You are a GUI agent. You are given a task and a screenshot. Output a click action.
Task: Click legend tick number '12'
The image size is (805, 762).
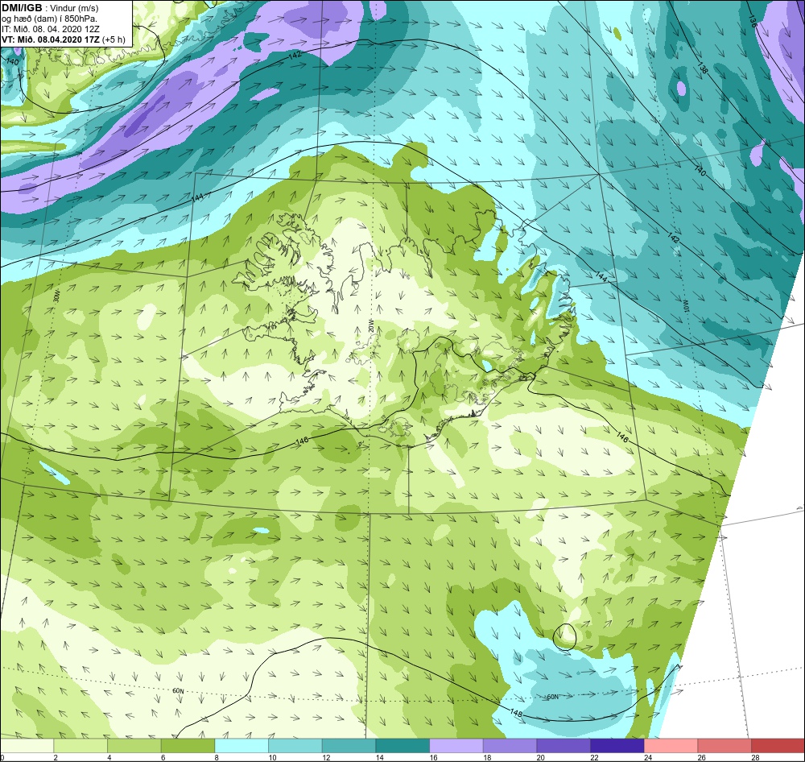[x=327, y=757]
